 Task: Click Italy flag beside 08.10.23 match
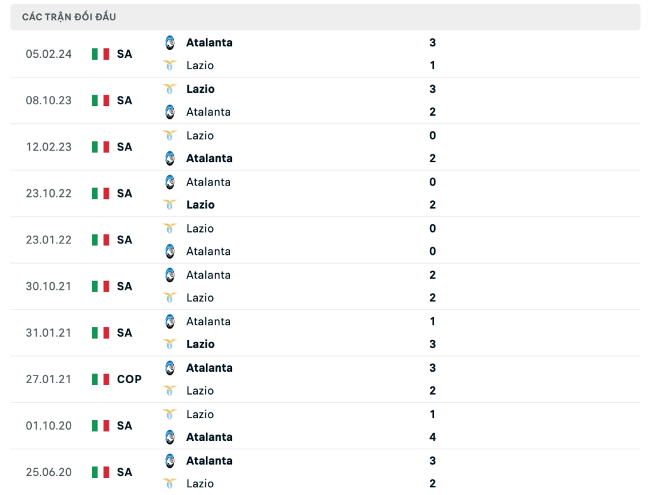100,100
